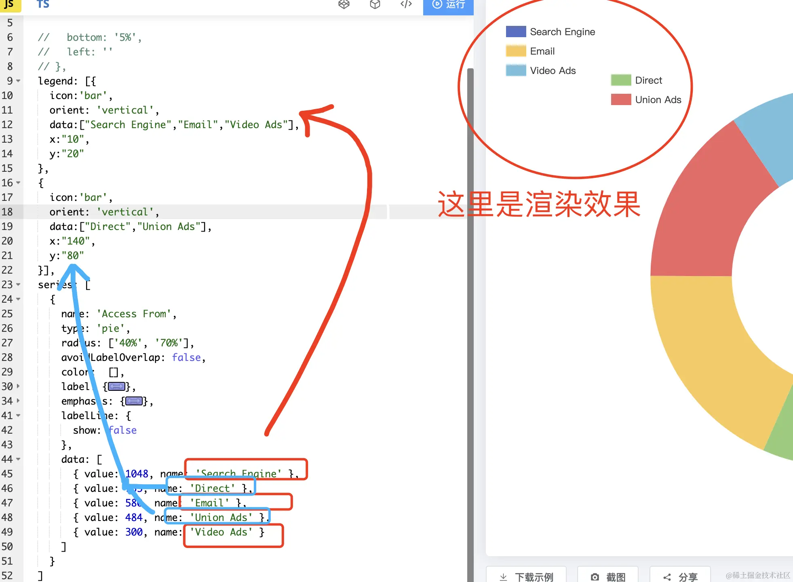Expand folded emphasis block at line 34
Viewport: 793px width, 582px height.
18,401
